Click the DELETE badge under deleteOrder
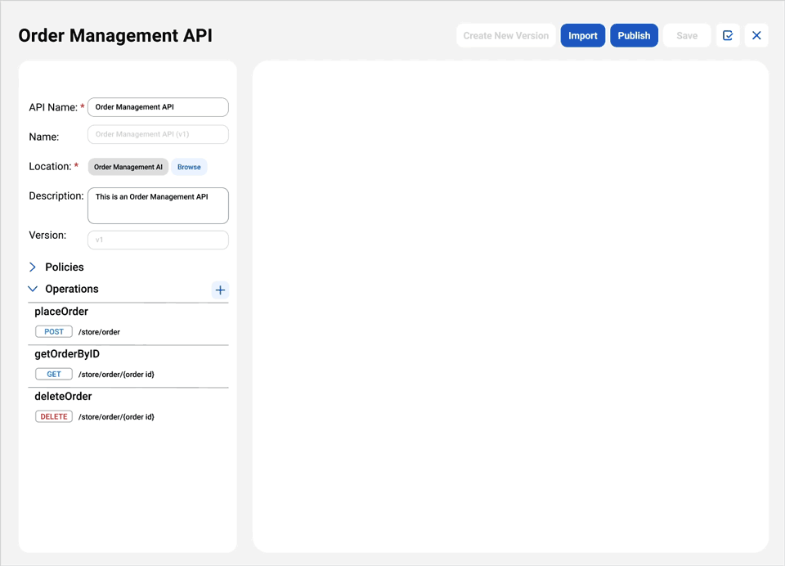785x566 pixels. click(x=53, y=416)
